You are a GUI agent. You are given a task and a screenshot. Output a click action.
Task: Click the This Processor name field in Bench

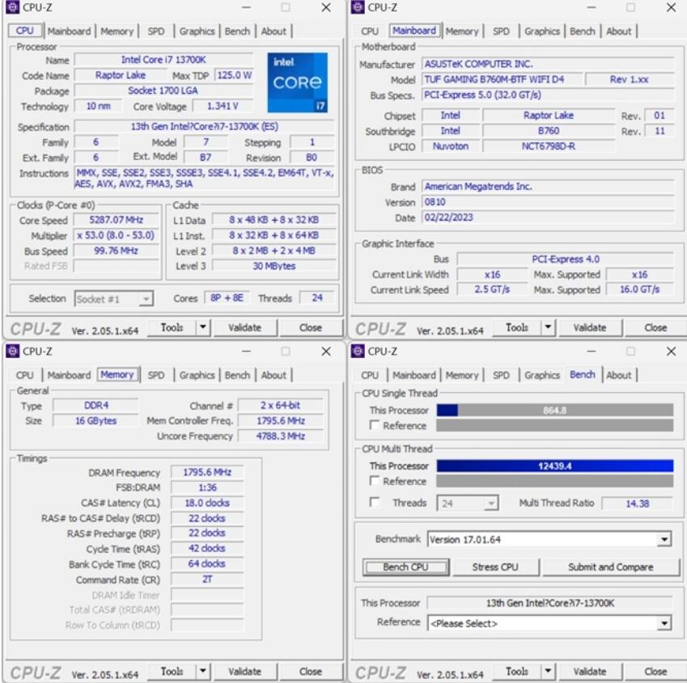553,602
